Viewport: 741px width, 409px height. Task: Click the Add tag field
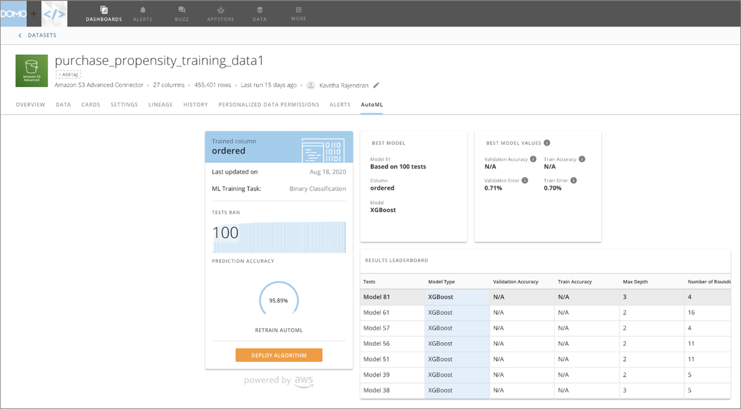[69, 75]
